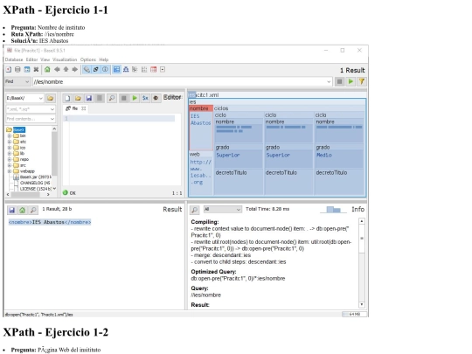The width and height of the screenshot is (472, 354).
Task: Click the New database toolbar icon
Action: (x=9, y=70)
